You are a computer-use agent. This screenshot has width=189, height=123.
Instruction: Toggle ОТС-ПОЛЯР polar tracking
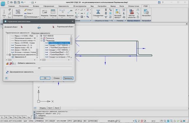(x=61, y=121)
